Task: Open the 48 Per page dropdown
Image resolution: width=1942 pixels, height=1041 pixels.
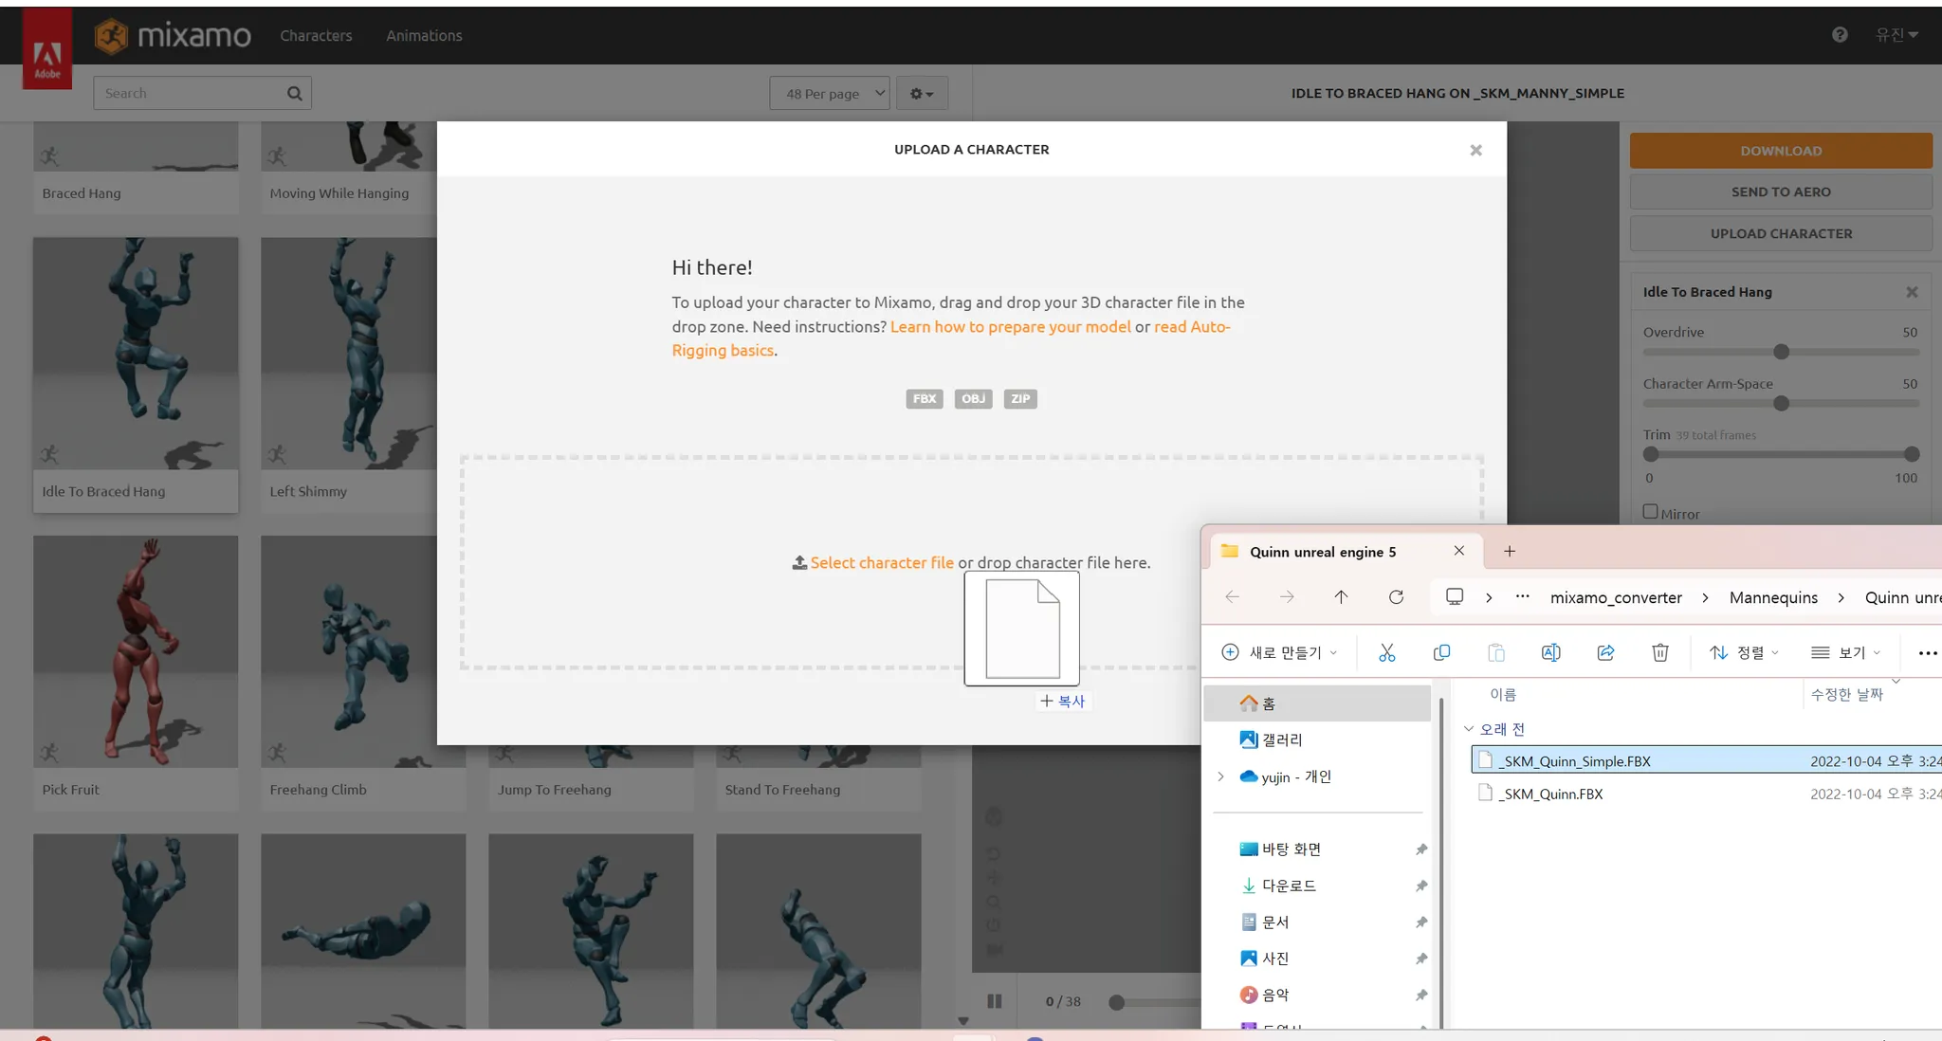Action: click(829, 93)
